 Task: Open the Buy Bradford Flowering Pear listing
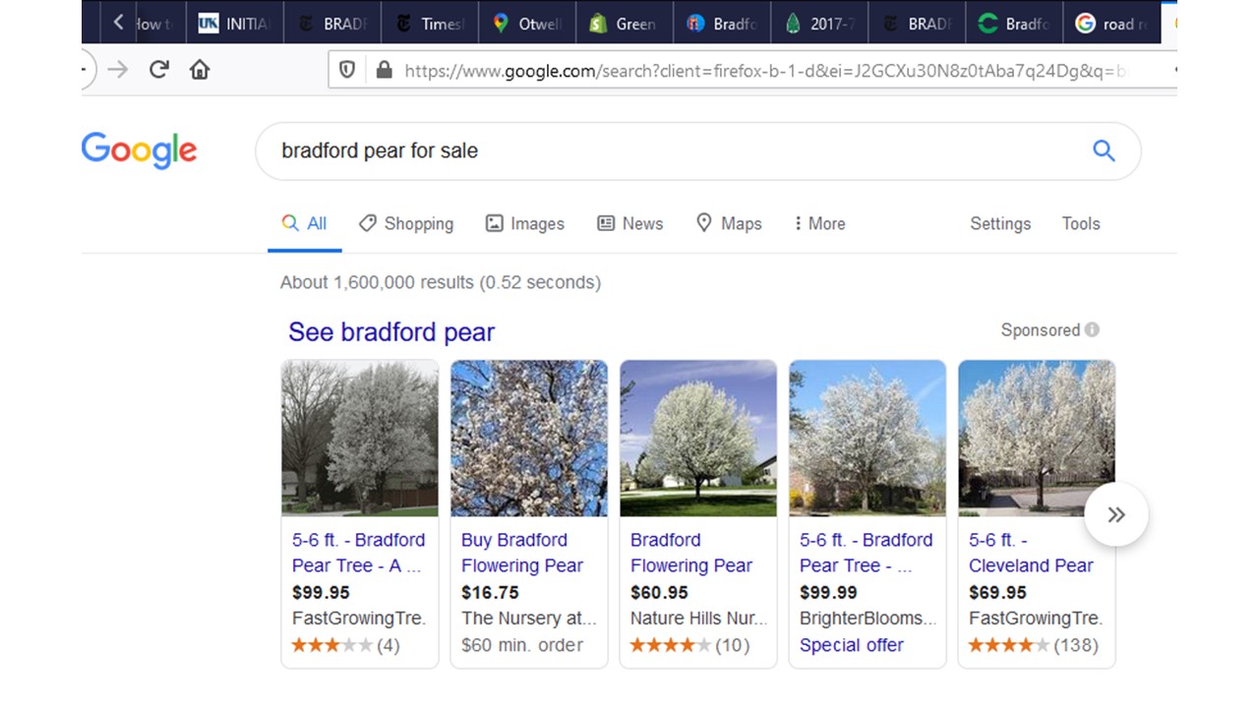[x=522, y=553]
